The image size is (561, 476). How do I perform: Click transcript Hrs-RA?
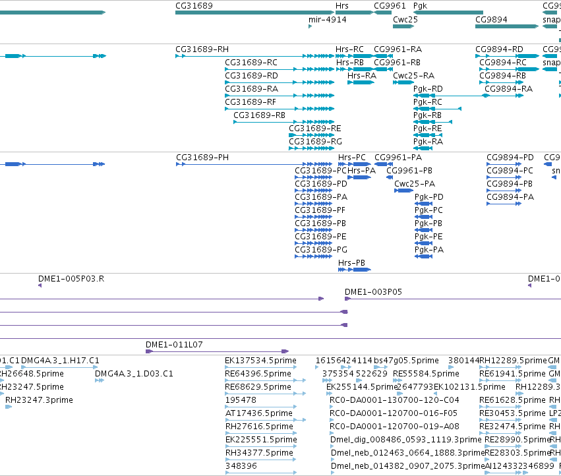pos(362,76)
